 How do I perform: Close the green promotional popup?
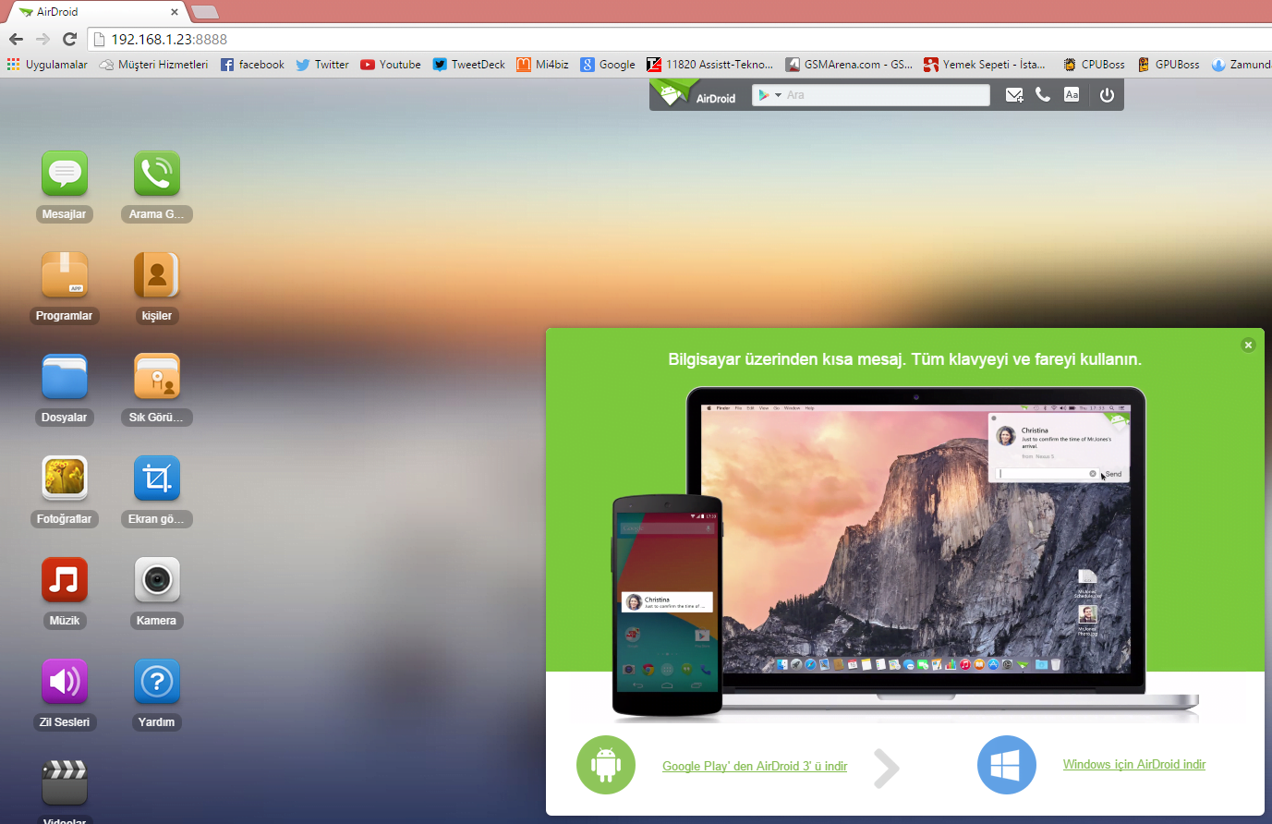click(1248, 345)
